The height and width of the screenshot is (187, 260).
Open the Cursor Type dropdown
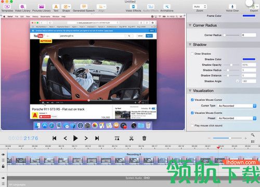(237, 106)
